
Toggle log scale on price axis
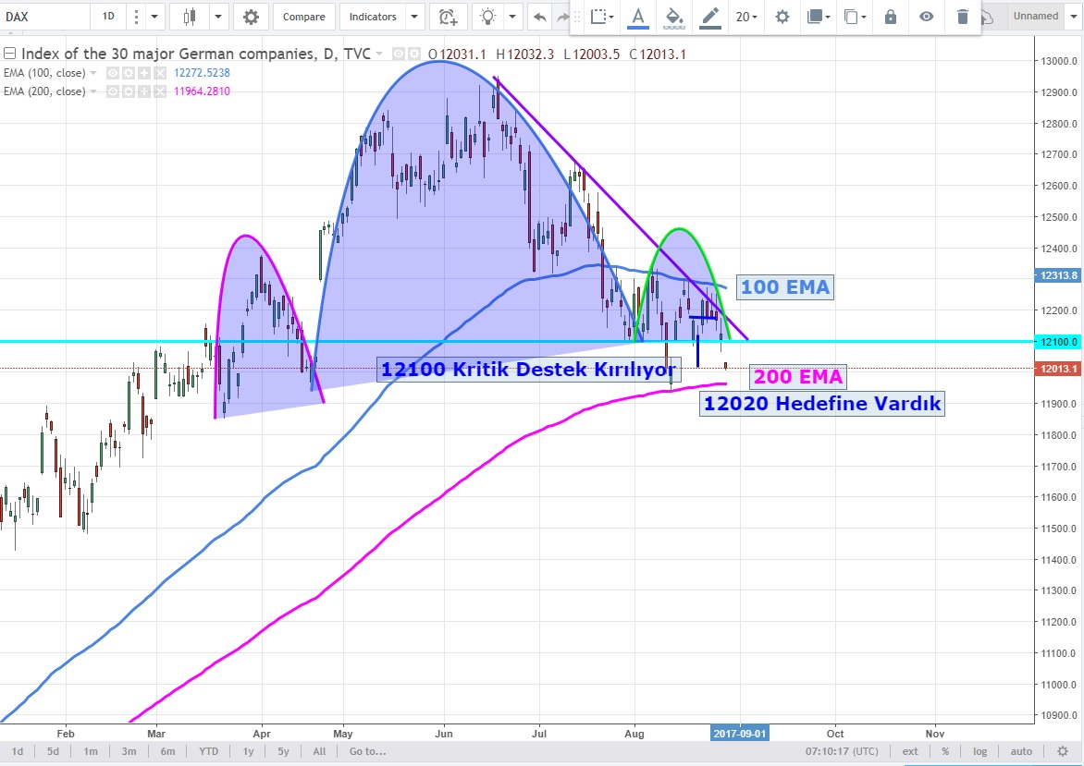click(x=979, y=751)
